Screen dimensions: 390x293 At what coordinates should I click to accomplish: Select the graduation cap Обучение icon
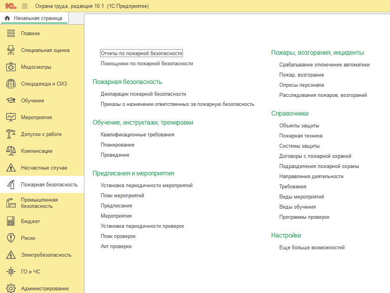11,100
